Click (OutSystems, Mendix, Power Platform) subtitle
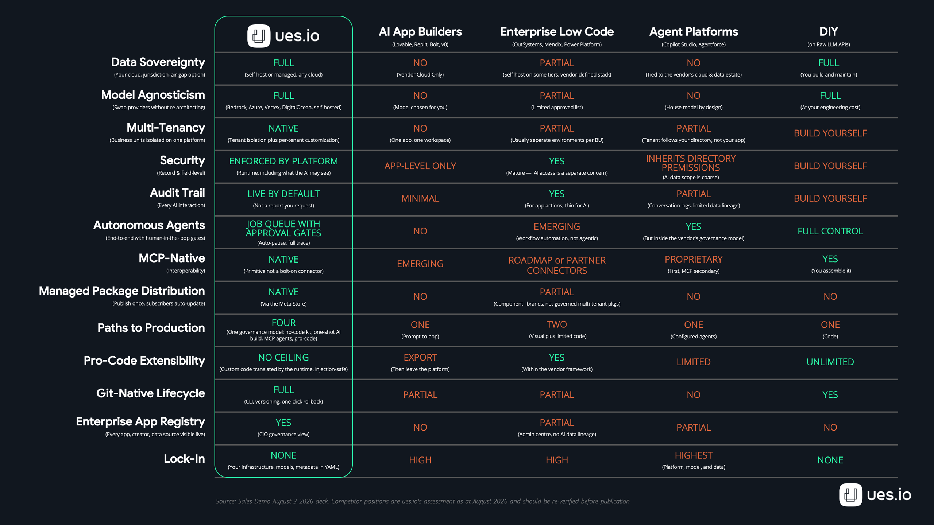The image size is (934, 525). [x=557, y=44]
